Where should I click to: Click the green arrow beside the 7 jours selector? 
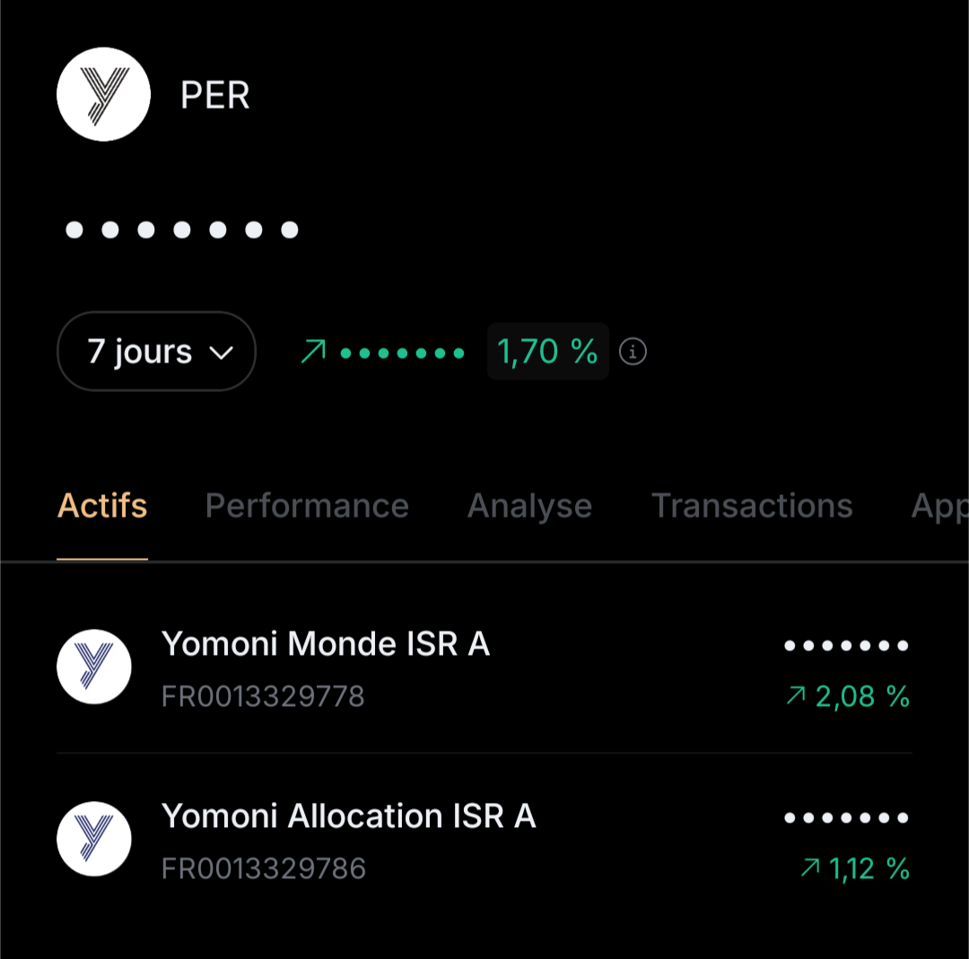point(313,352)
